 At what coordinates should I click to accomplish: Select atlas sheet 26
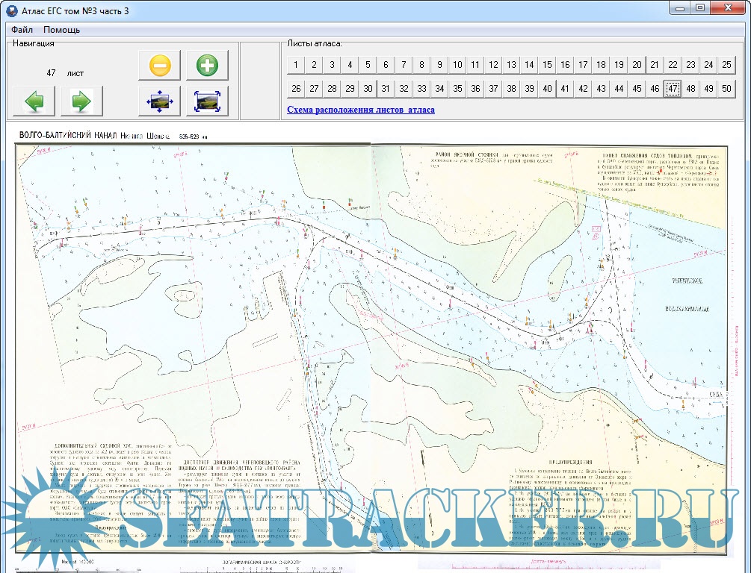pos(296,89)
